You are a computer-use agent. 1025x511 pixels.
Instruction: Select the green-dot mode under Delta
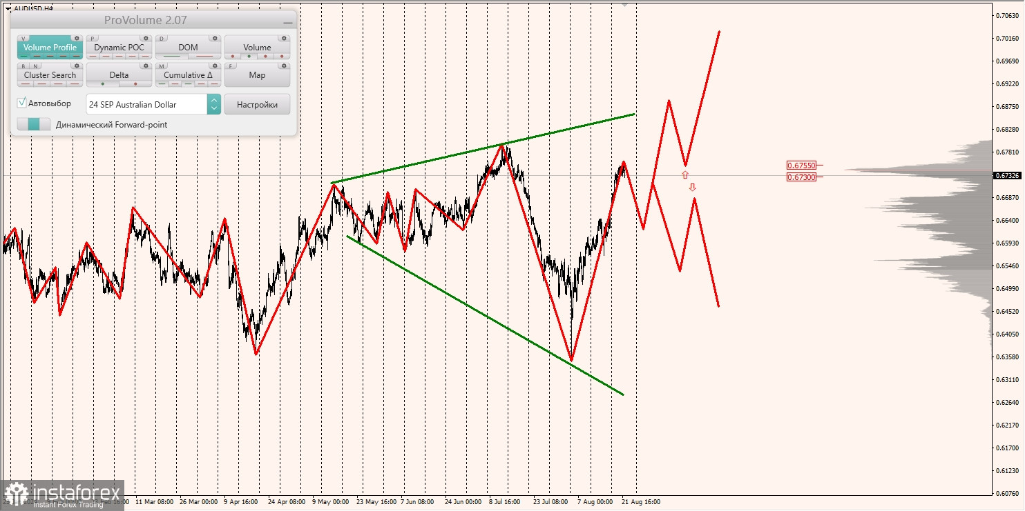click(103, 83)
